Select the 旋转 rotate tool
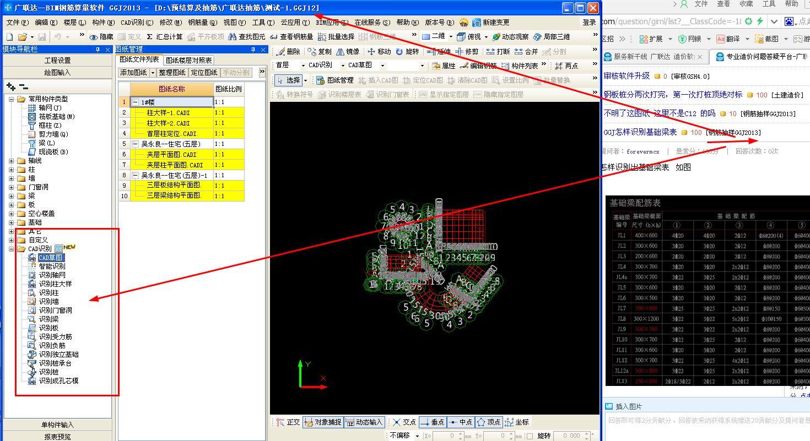Image resolution: width=810 pixels, height=441 pixels. pos(407,51)
